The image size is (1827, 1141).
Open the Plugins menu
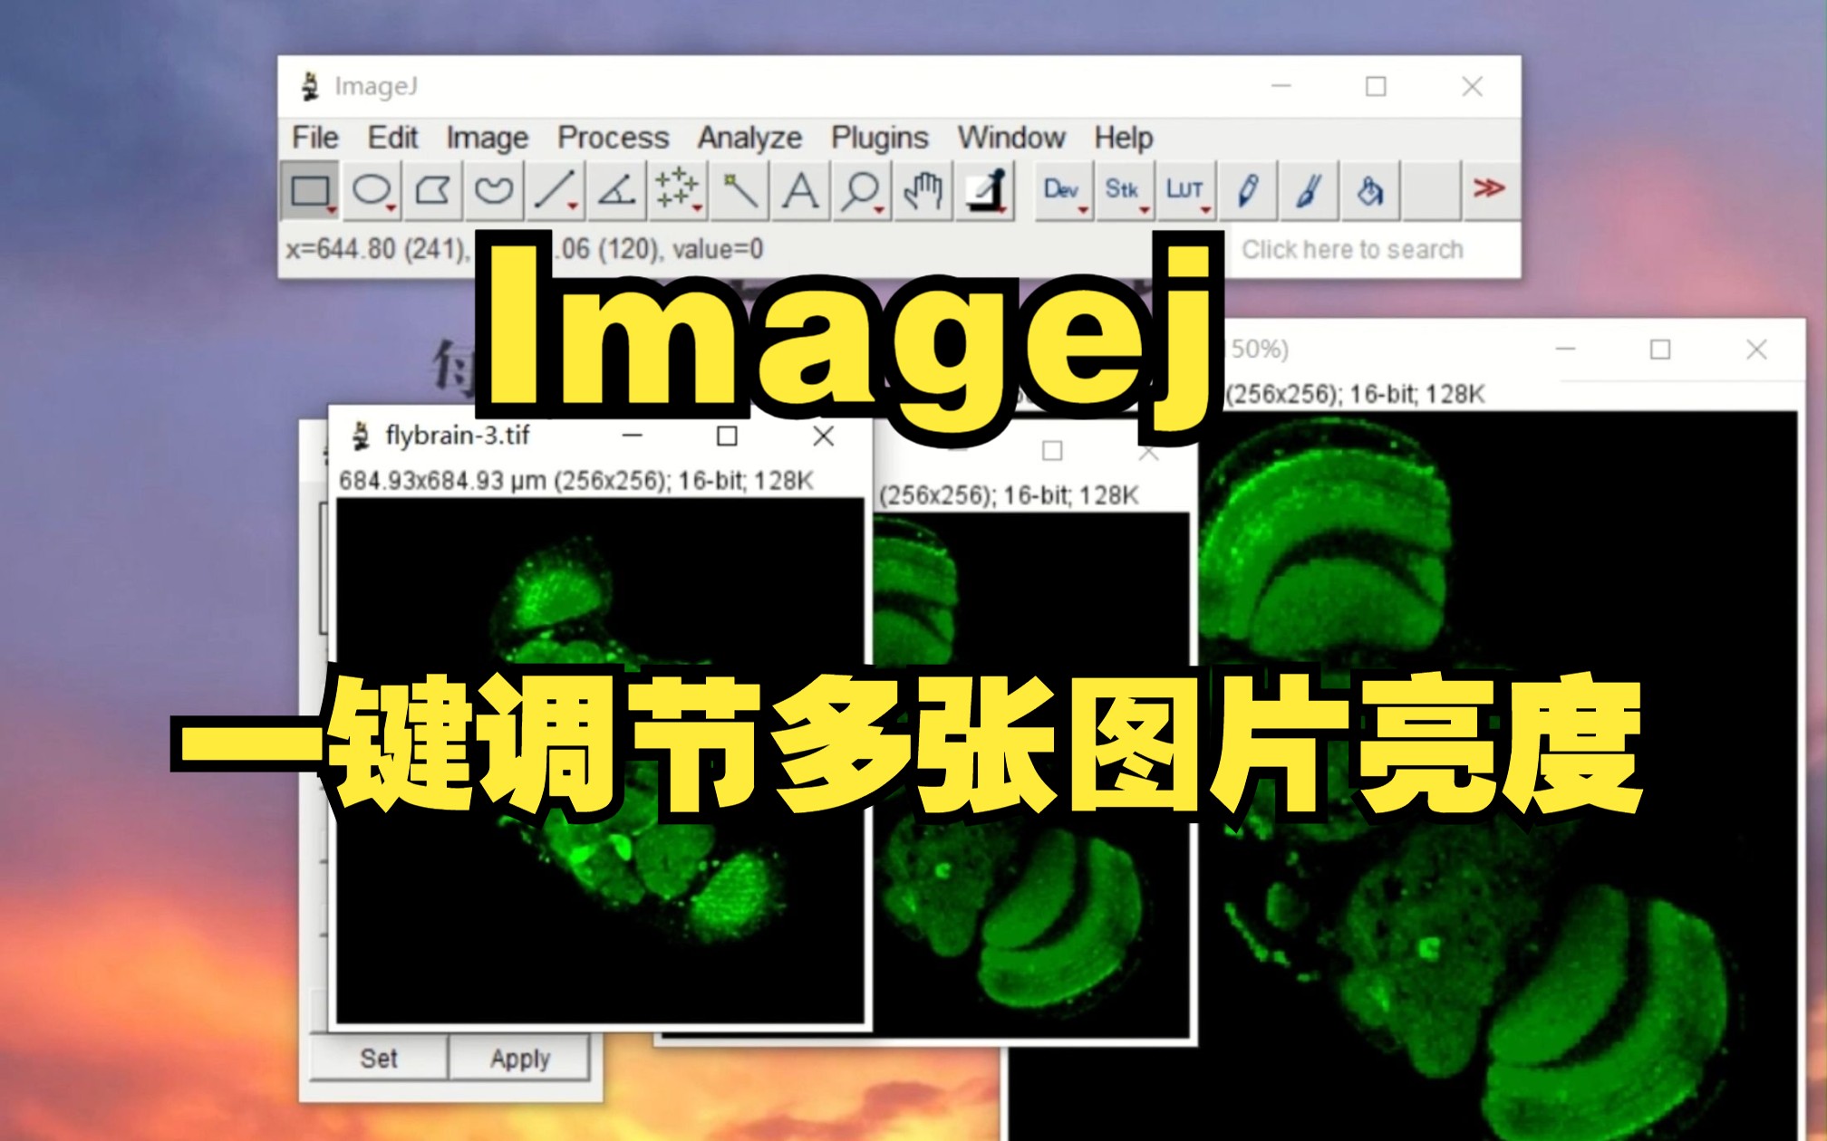point(880,138)
